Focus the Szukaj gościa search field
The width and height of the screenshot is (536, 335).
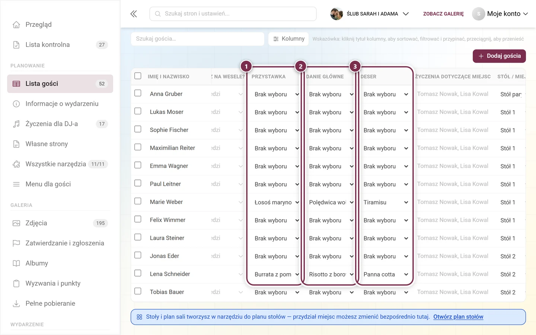(x=198, y=39)
